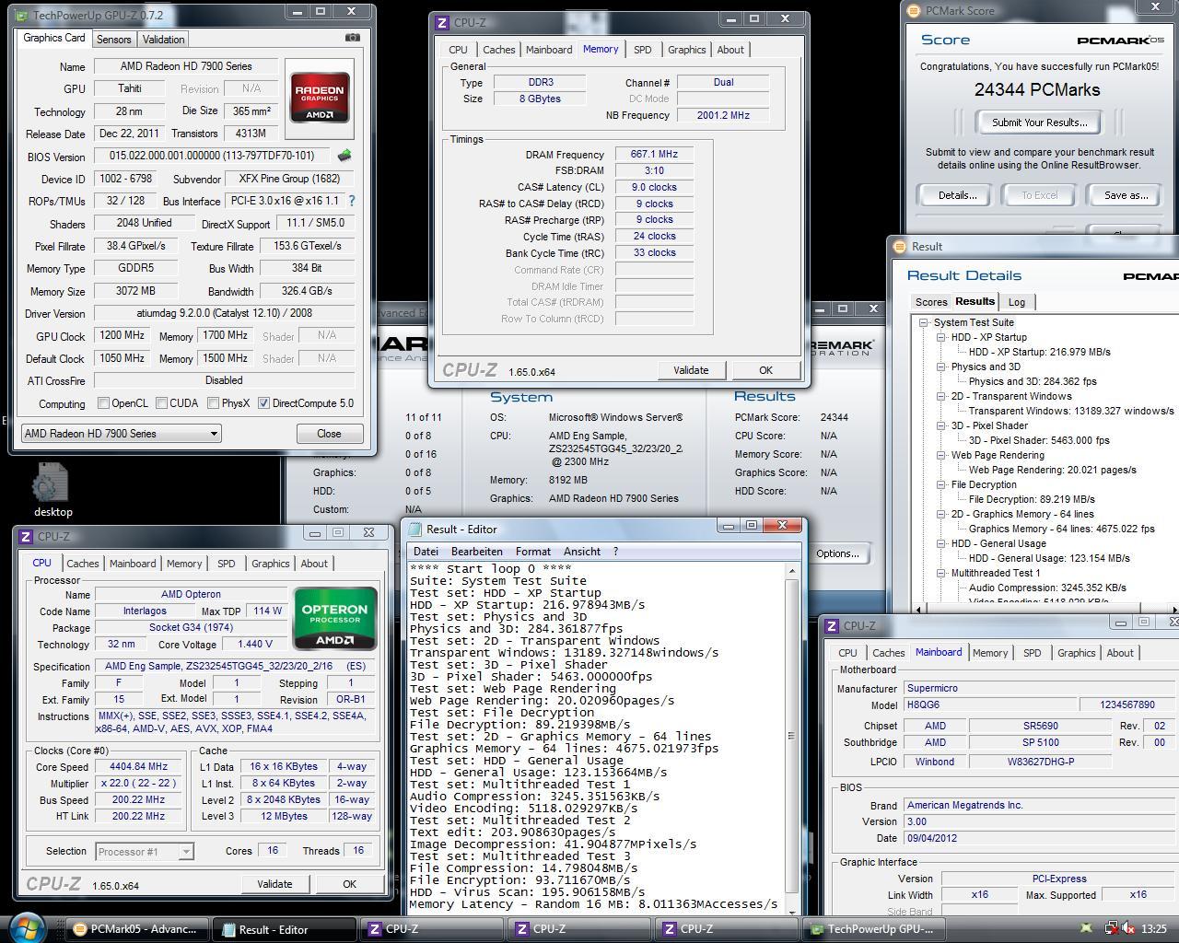1179x943 pixels.
Task: Click the taskbar clock showing 13:25
Action: tap(1153, 929)
